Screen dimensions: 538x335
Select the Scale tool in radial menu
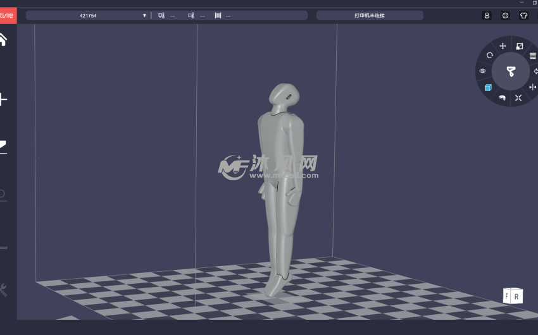tap(520, 46)
